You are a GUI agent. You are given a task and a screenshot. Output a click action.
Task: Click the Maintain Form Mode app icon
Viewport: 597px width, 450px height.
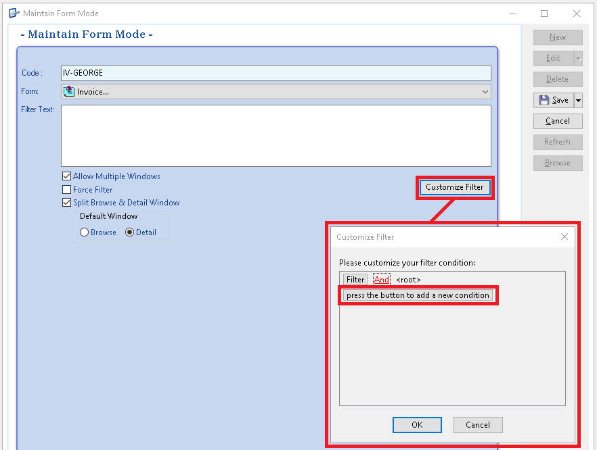[x=14, y=13]
